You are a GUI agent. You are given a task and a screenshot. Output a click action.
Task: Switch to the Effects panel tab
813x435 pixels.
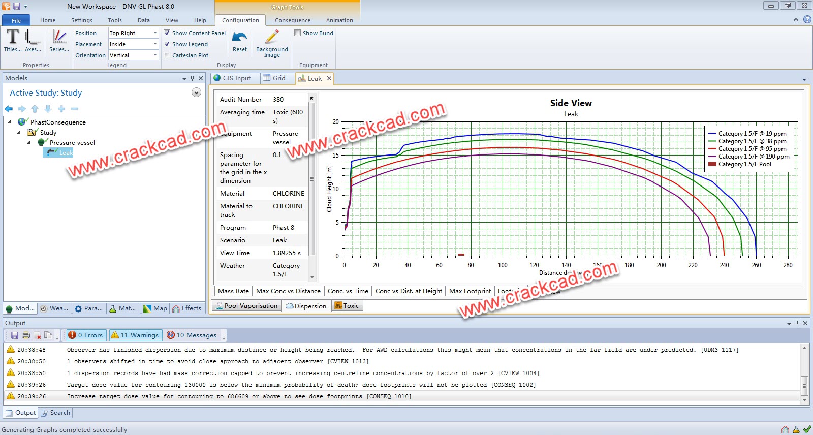pyautogui.click(x=187, y=308)
